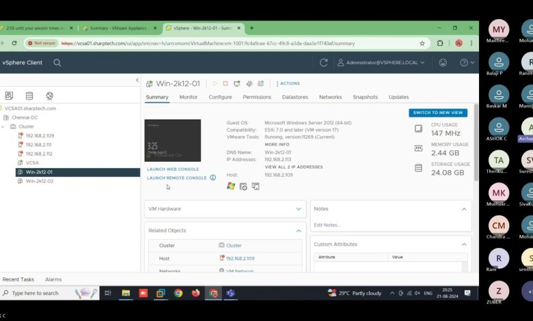Collapse the Custom Attributes panel

coord(464,245)
